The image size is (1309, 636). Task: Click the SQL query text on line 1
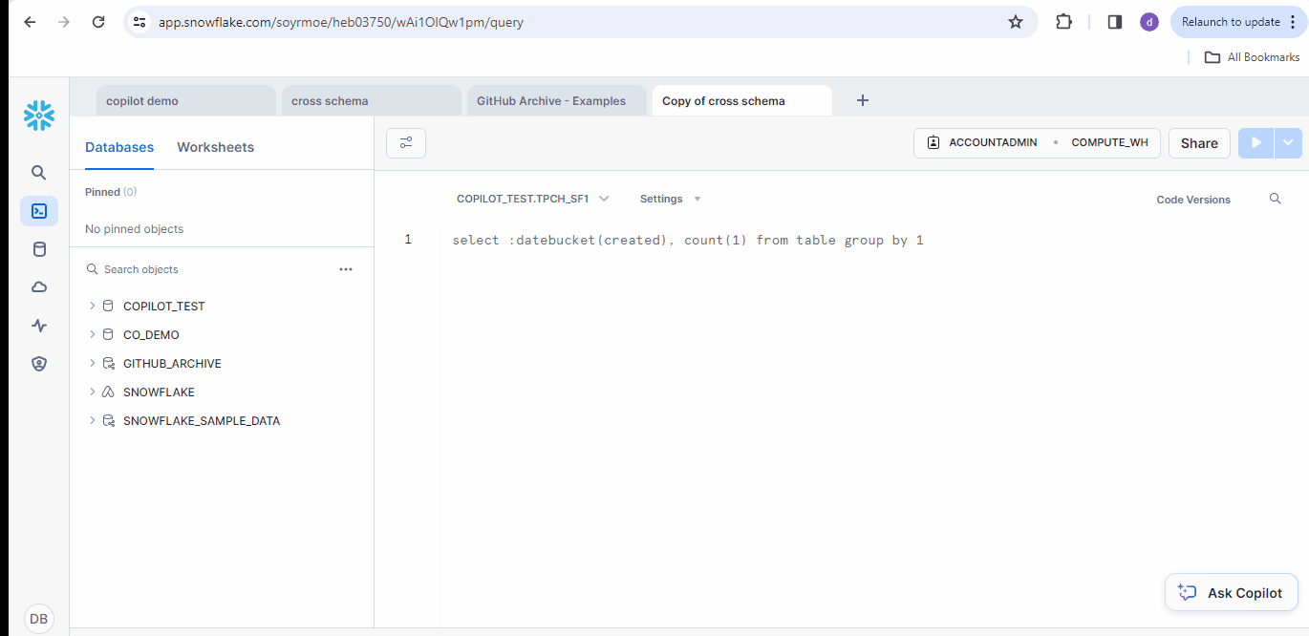pos(688,240)
